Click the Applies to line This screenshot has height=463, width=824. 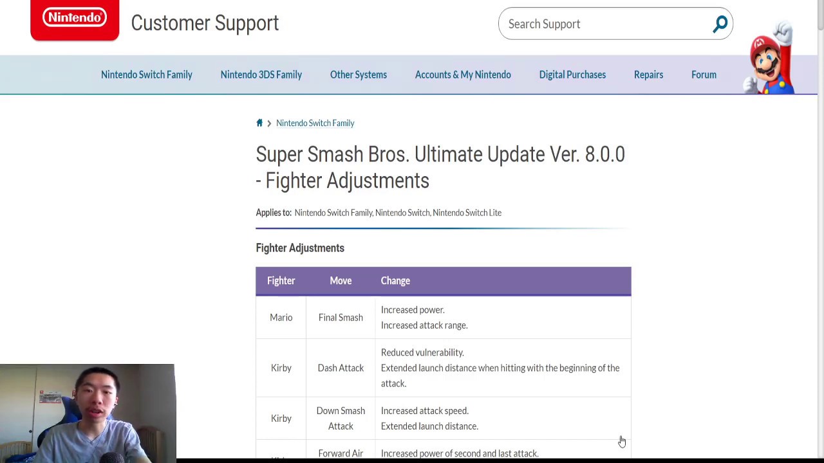379,213
